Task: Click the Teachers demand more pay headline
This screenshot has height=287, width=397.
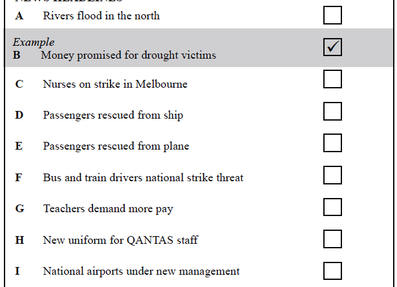Action: click(108, 209)
